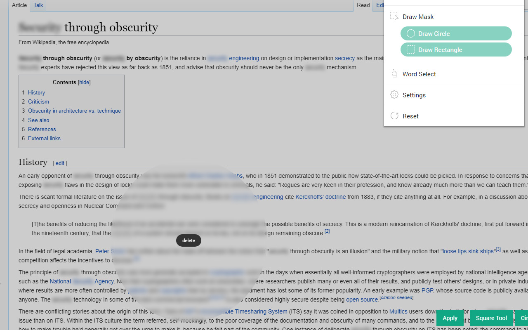Open Kerckhoffs' doctrine link
The image size is (528, 330).
[x=321, y=197]
